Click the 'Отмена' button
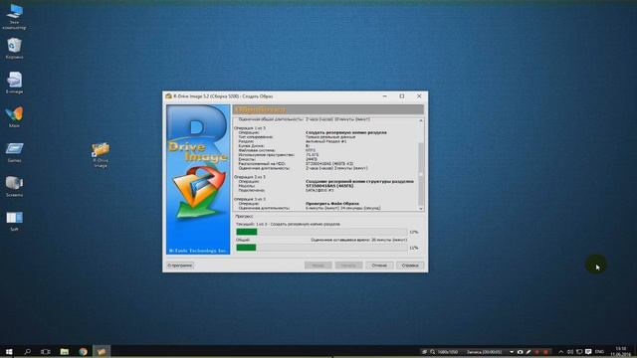 pos(379,266)
